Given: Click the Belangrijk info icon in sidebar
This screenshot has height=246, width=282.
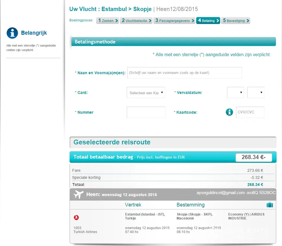Looking at the screenshot, I should pyautogui.click(x=12, y=33).
